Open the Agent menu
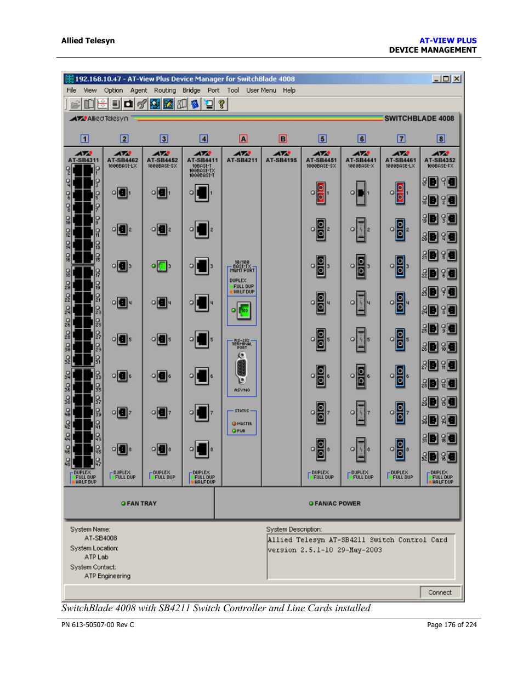This screenshot has height=677, width=523. tap(139, 90)
